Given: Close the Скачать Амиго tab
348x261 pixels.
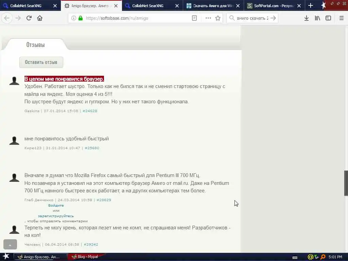Looking at the screenshot, I should (238, 6).
